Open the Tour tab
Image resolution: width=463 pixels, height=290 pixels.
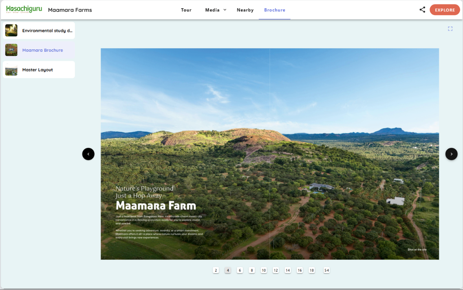[186, 10]
